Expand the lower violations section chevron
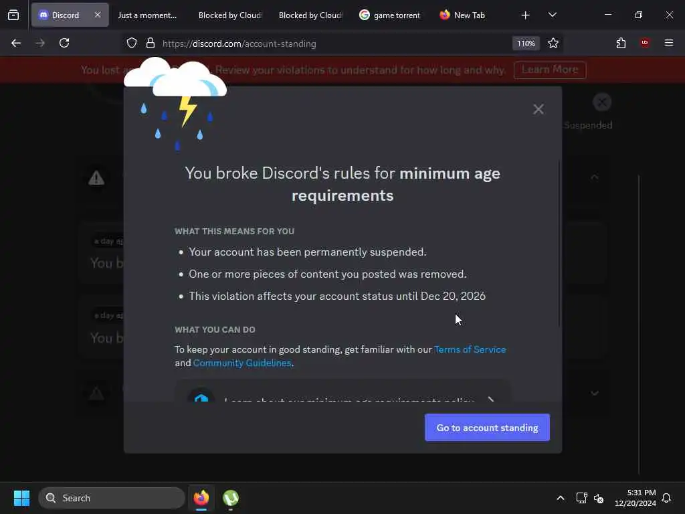 (595, 393)
